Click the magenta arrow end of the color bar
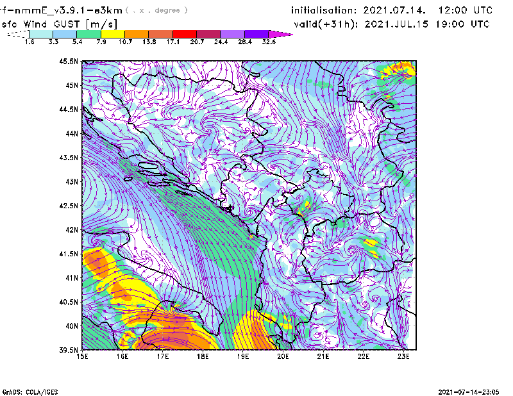Screen dimensions: 513x396 (280, 34)
